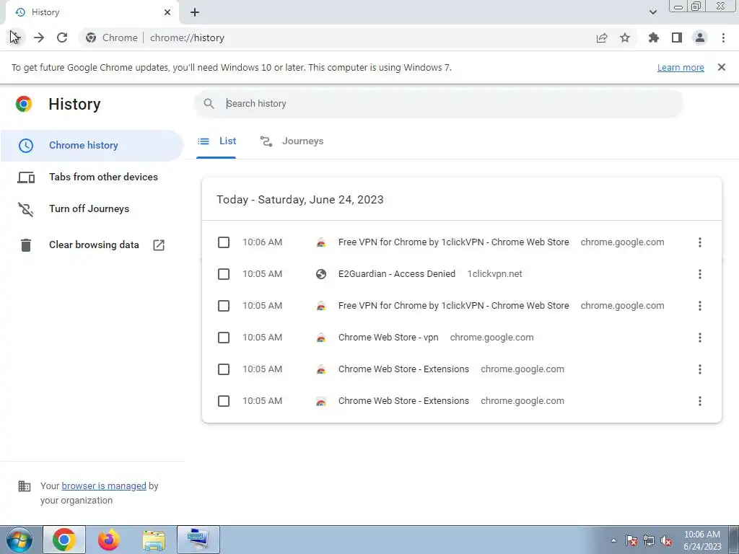Check the 10:05 AM Free VPN entry
The image size is (739, 554).
click(224, 306)
